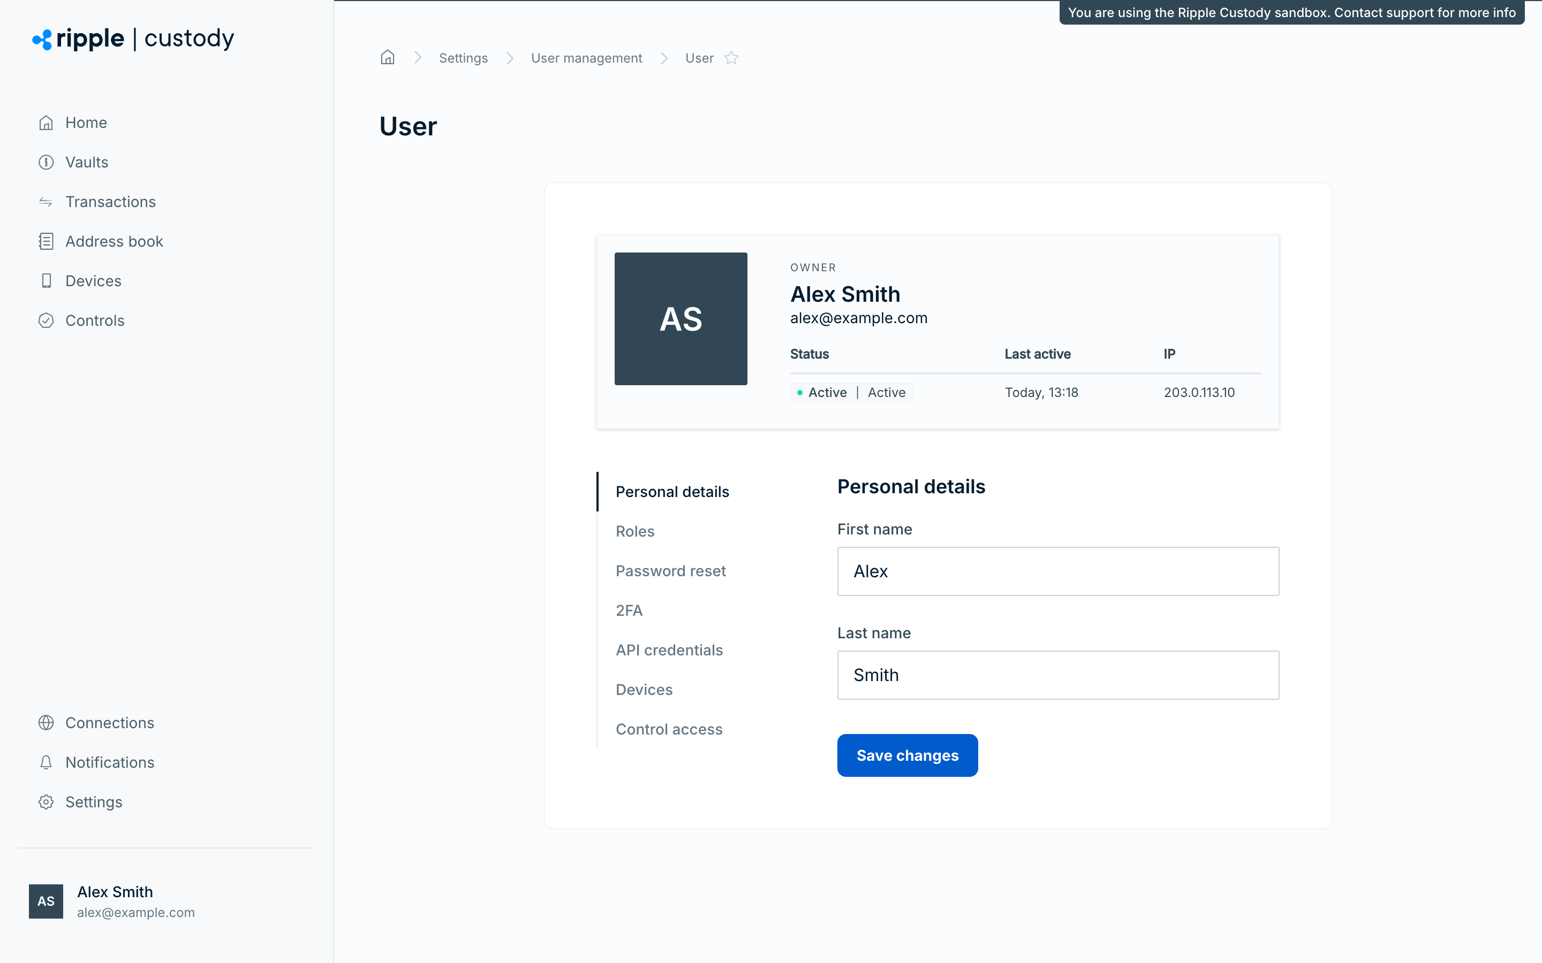Click the Save changes button
Screen dimensions: 1542x963
click(908, 755)
